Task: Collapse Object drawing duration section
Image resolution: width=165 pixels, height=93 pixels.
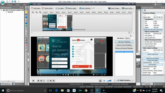Action: tap(144, 40)
